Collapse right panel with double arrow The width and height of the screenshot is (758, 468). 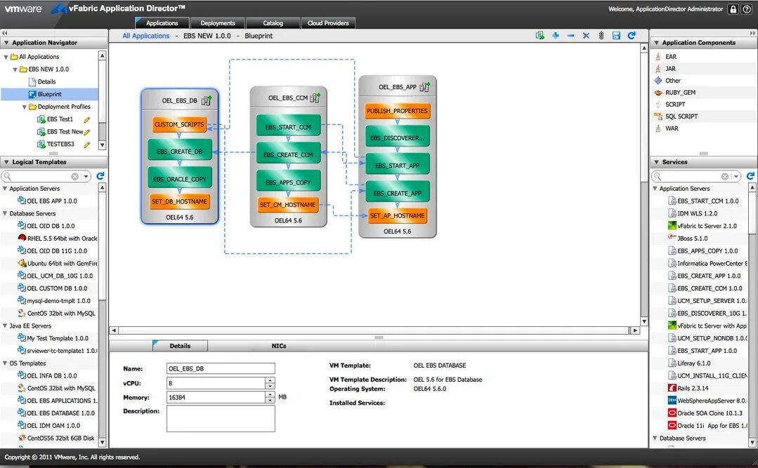point(752,33)
